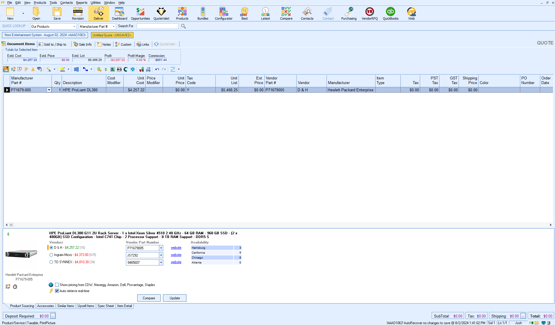The image size is (555, 325).
Task: Expand the P71679005 vendor part dropdown
Action: coord(161,248)
